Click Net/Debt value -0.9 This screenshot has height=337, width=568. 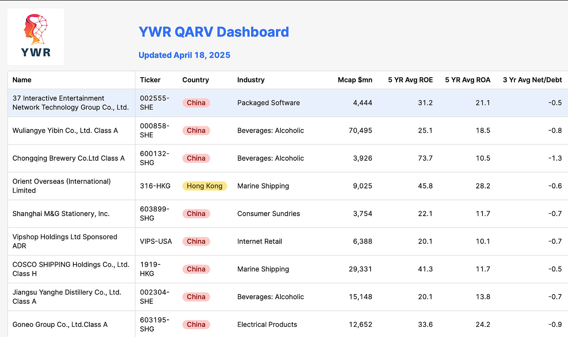(x=555, y=325)
